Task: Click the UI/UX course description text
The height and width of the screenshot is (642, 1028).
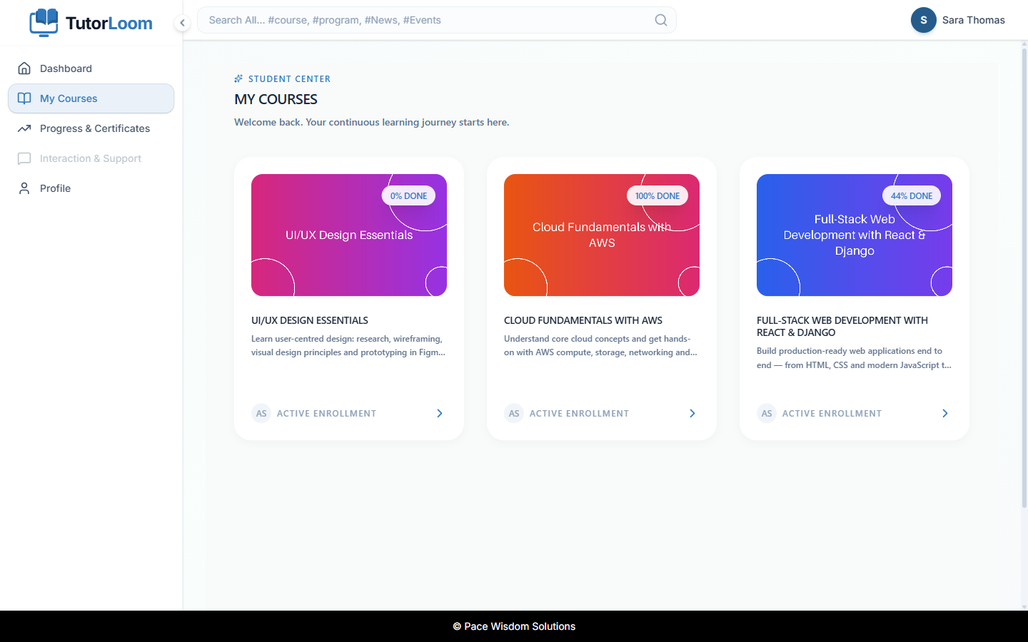Action: point(348,345)
